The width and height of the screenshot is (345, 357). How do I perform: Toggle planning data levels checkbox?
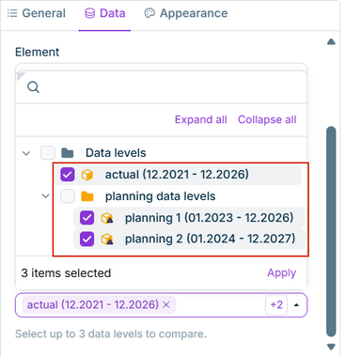(x=68, y=196)
